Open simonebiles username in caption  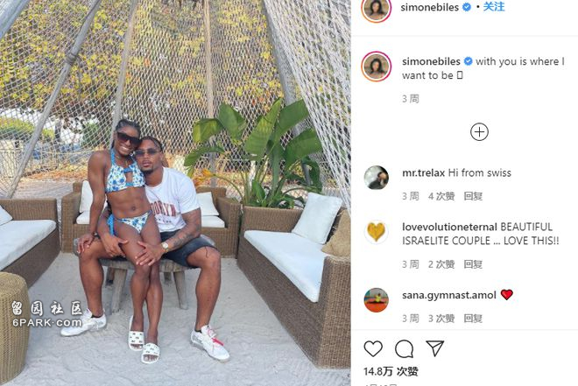pos(431,61)
